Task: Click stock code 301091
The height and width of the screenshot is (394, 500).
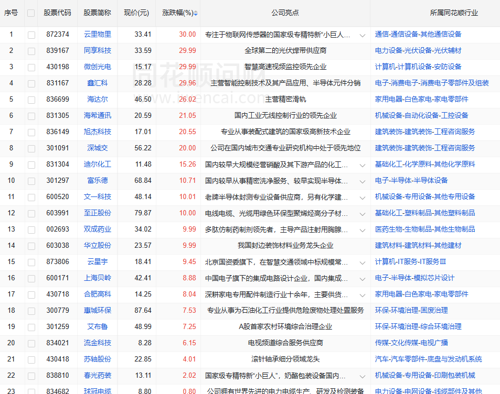Action: tap(57, 148)
